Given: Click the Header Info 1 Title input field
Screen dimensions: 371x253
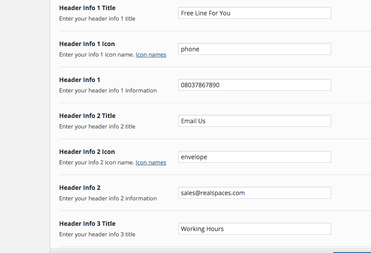Looking at the screenshot, I should (x=254, y=13).
